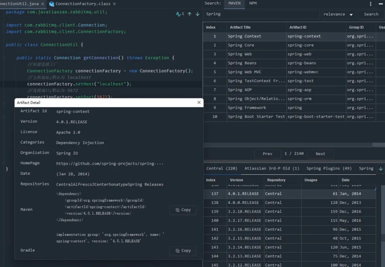Image resolution: width=385 pixels, height=267 pixels.
Task: Open the relevance sort dropdown
Action: (338, 14)
